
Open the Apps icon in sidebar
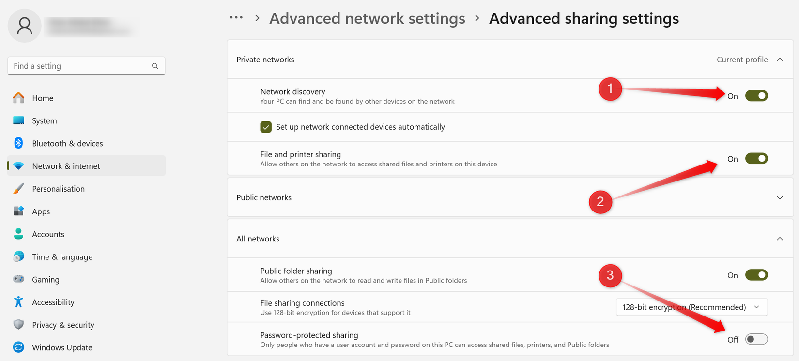[x=18, y=211]
